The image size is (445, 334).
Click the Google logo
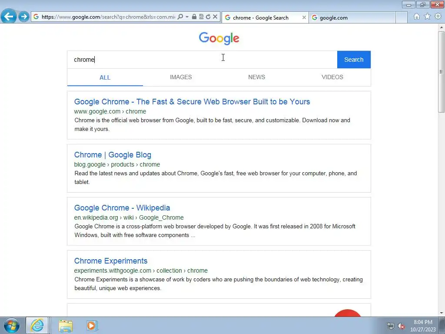coord(219,38)
